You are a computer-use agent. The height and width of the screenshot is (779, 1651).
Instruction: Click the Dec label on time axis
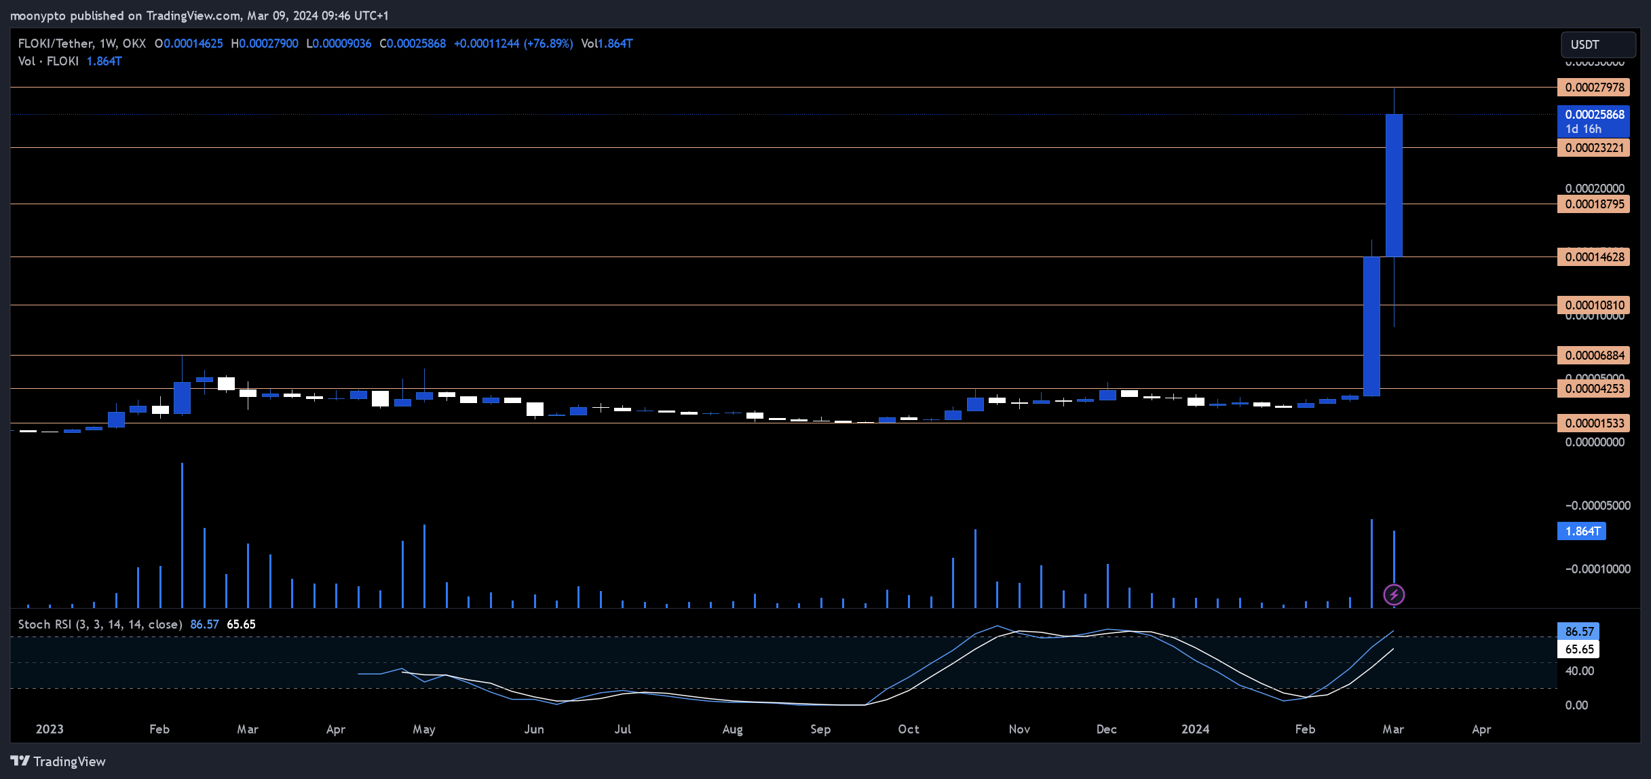pos(1107,729)
